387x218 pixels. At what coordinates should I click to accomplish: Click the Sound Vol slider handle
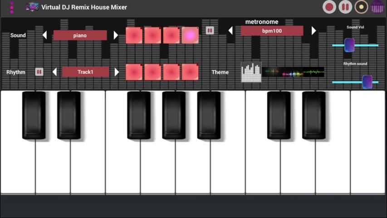349,45
